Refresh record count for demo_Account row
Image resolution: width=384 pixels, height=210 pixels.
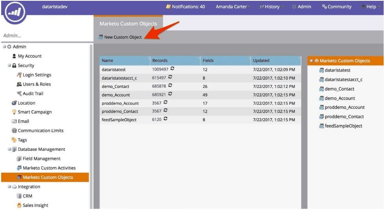pyautogui.click(x=170, y=94)
